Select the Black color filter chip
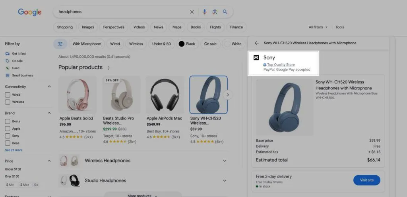Viewport: 407px width, 197px height. click(x=188, y=44)
